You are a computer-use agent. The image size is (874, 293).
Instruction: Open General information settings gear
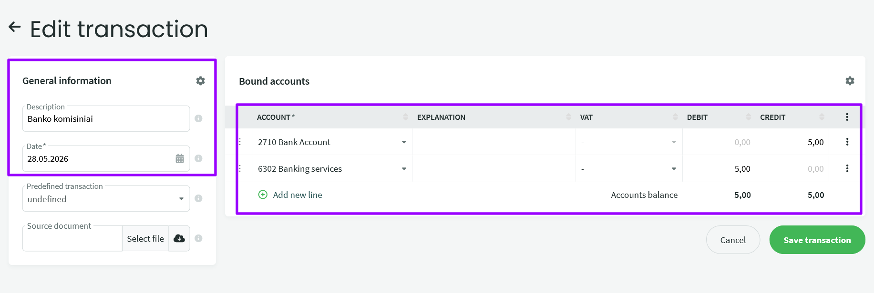click(200, 81)
